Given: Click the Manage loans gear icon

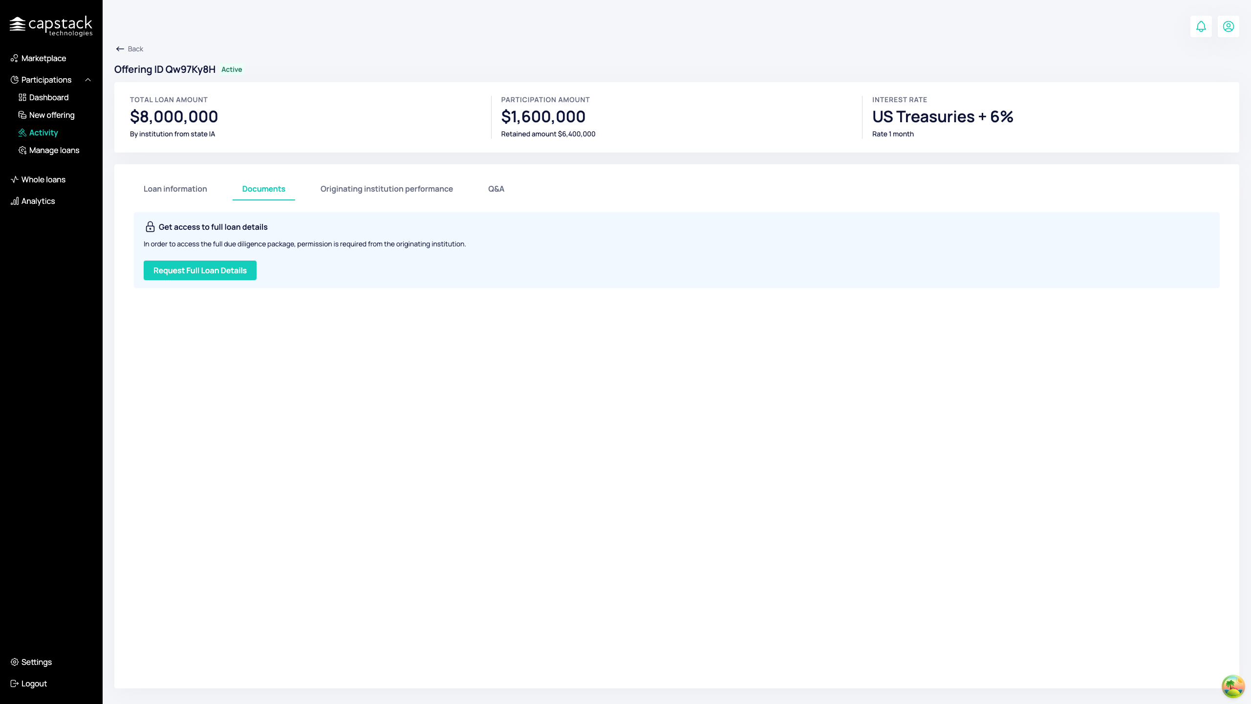Looking at the screenshot, I should 22,150.
